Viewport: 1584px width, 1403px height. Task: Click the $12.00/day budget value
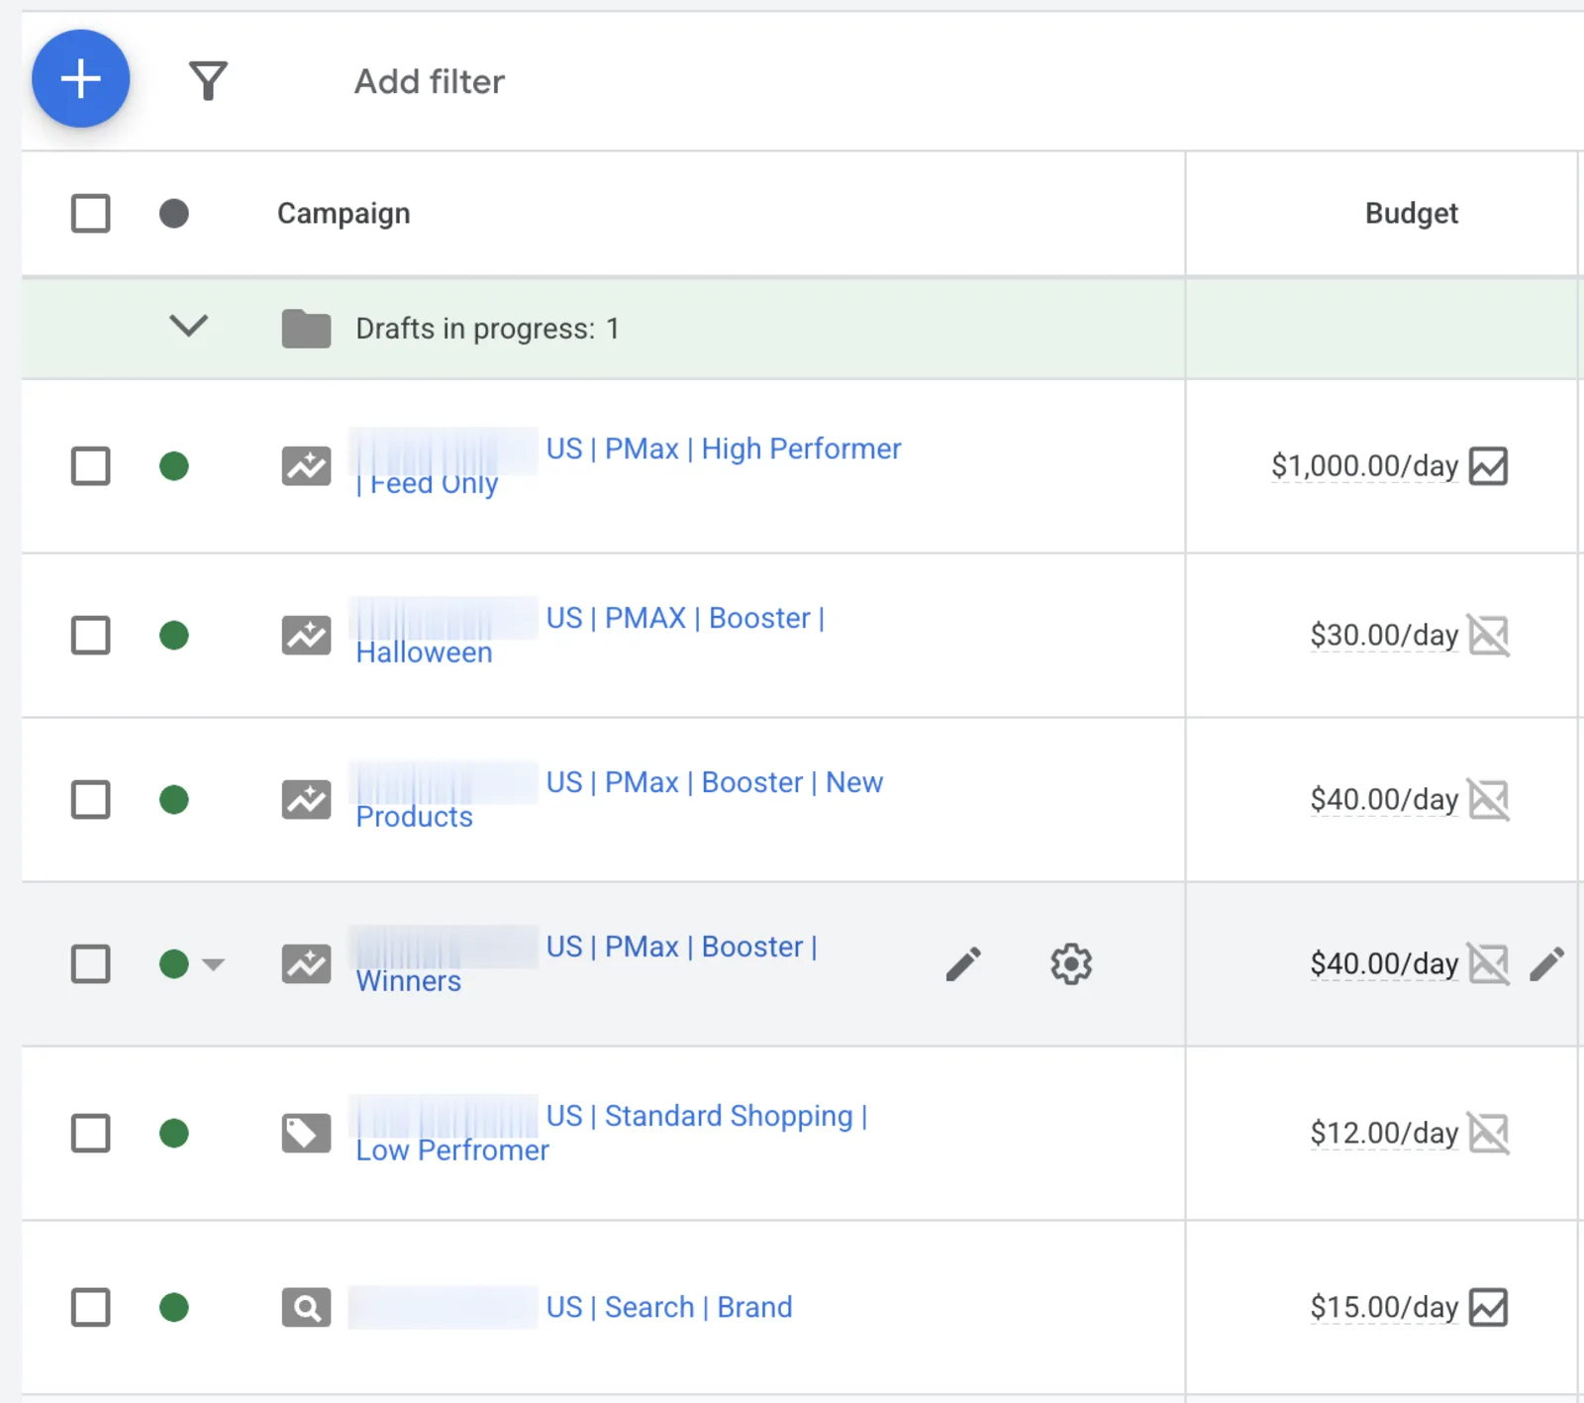1384,1133
